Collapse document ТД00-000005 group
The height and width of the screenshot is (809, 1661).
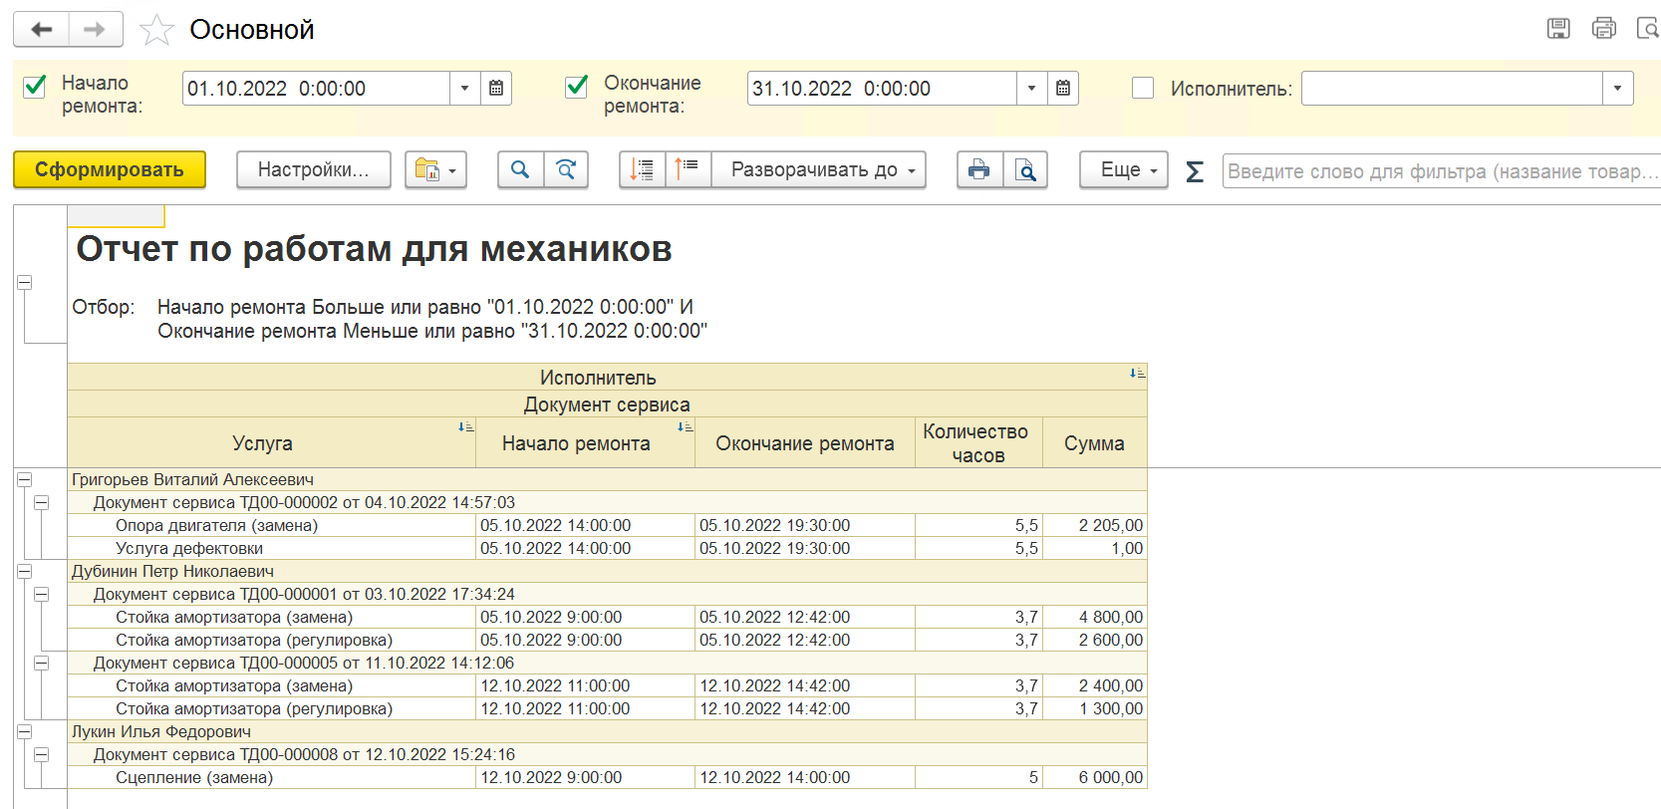tap(42, 663)
